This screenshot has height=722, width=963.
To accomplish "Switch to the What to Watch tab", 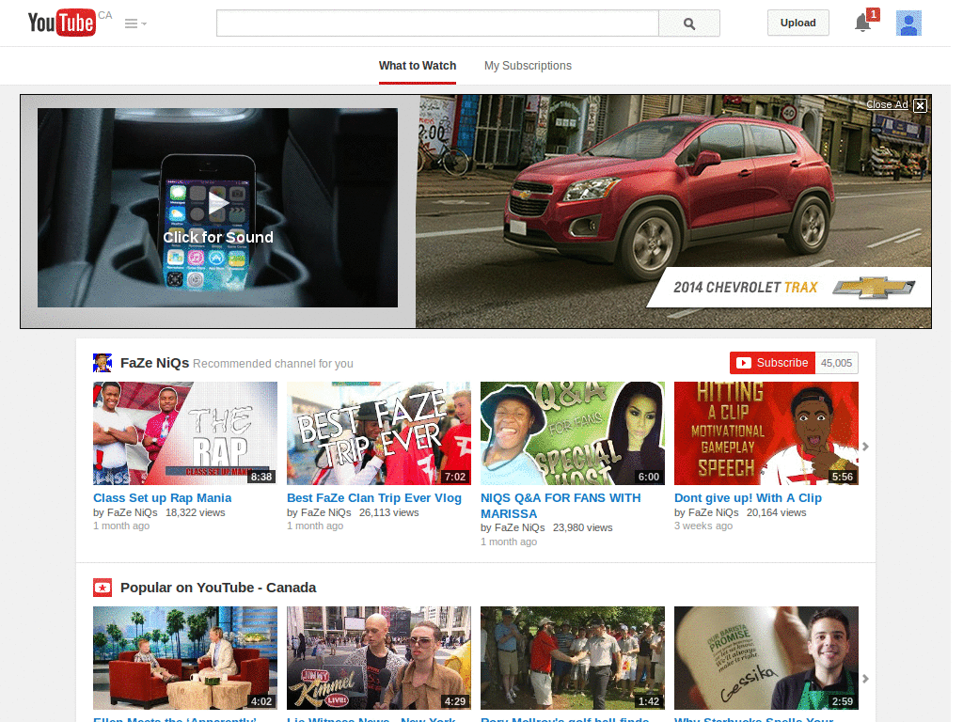I will pyautogui.click(x=418, y=66).
